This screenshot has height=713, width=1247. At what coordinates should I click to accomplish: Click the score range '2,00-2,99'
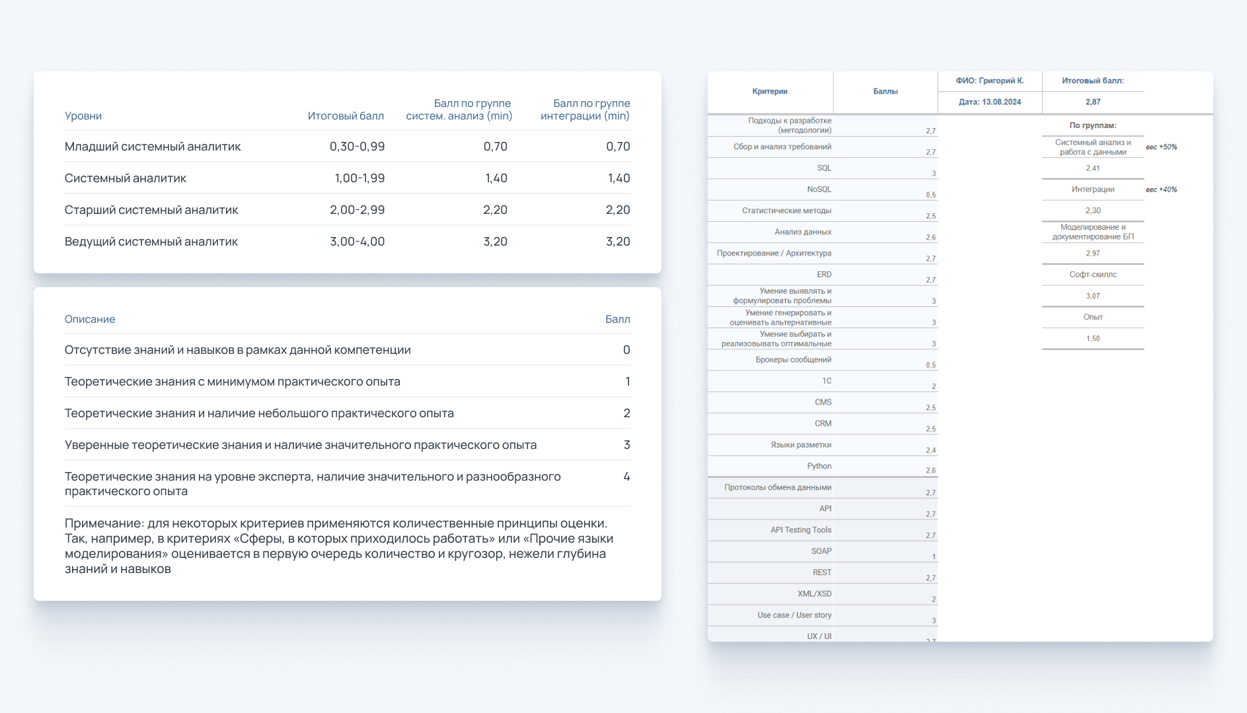(x=357, y=210)
